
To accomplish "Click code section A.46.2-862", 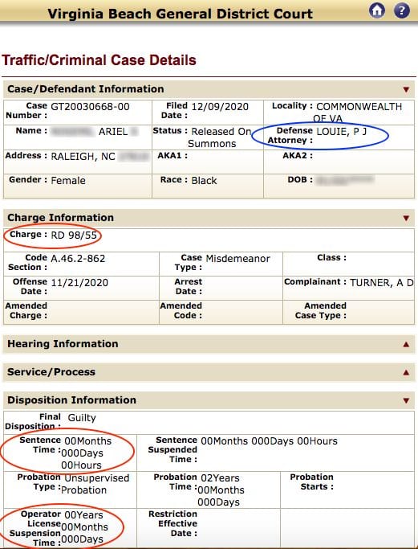I will tap(78, 258).
